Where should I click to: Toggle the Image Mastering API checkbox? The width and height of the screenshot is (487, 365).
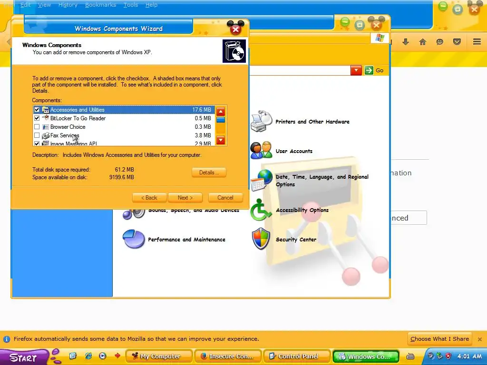tap(37, 144)
